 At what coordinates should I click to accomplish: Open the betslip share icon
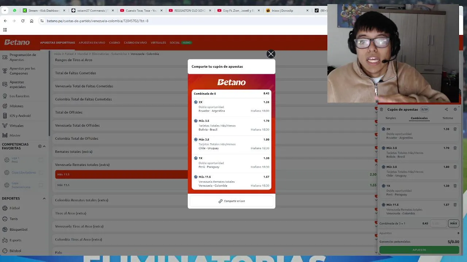[446, 109]
